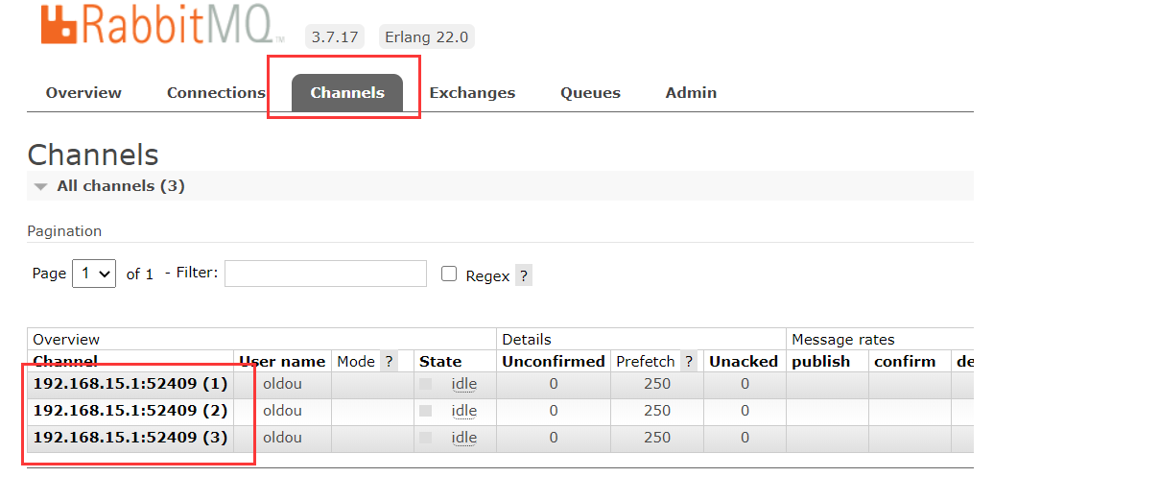
Task: Sort by User name column header
Action: point(282,362)
